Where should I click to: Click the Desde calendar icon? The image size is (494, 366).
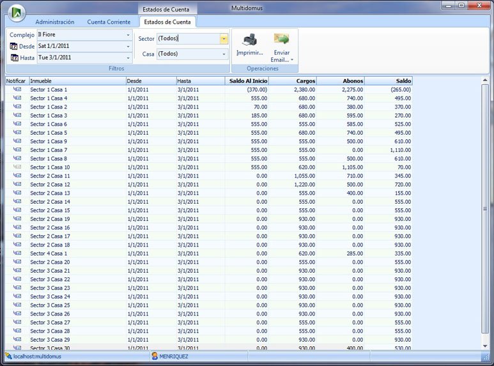tap(13, 47)
